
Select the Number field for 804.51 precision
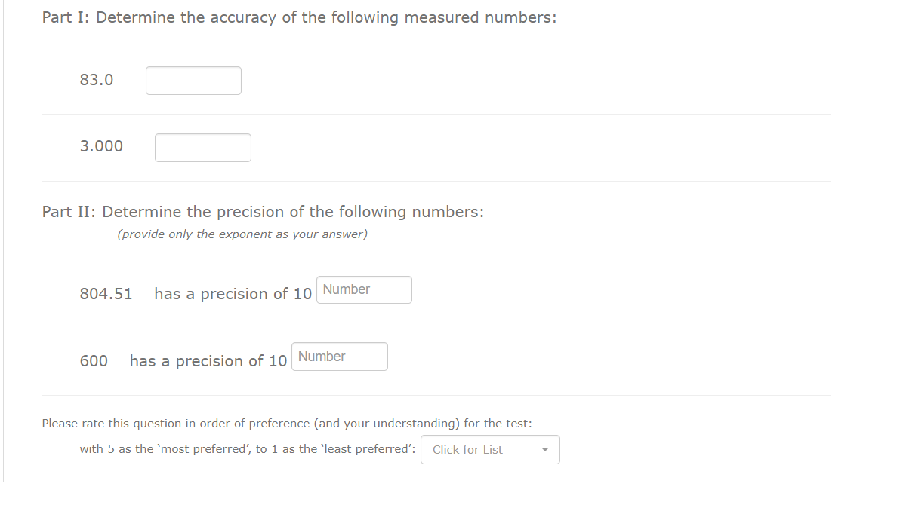tap(364, 289)
